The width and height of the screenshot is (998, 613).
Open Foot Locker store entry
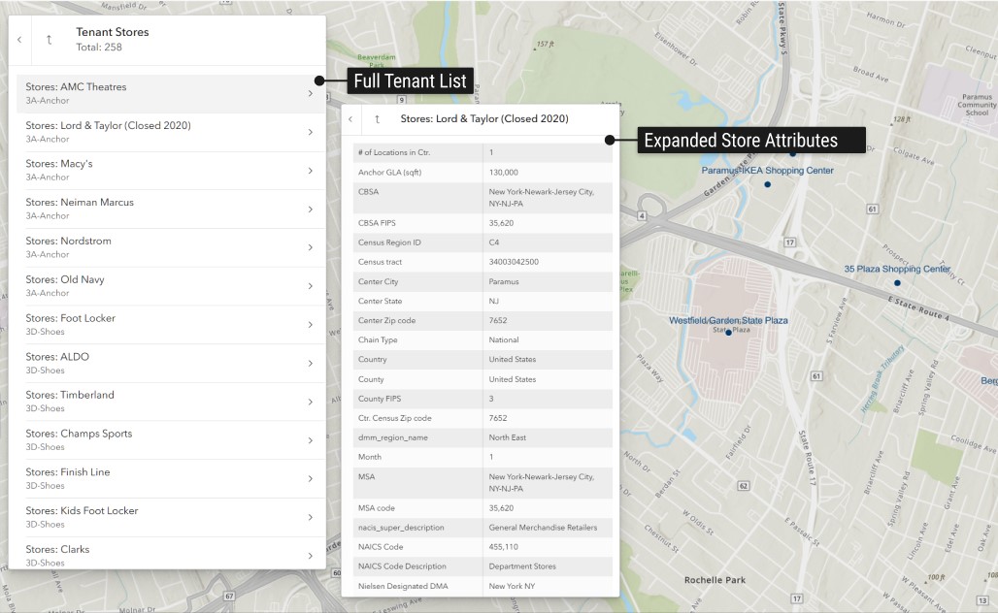[x=165, y=324]
